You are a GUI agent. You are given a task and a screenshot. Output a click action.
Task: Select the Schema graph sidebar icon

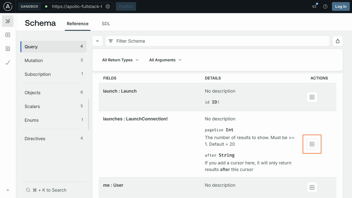pos(8,21)
